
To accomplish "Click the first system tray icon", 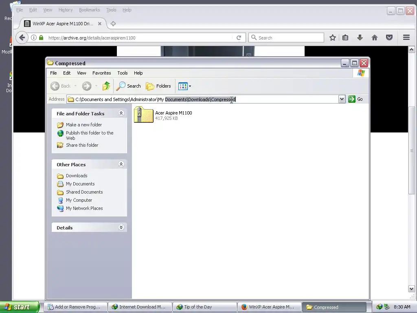I will click(x=379, y=307).
